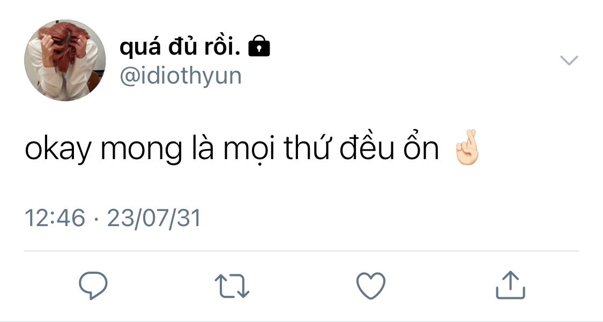The image size is (603, 322).
Task: Open the red-haired profile picture
Action: [65, 61]
